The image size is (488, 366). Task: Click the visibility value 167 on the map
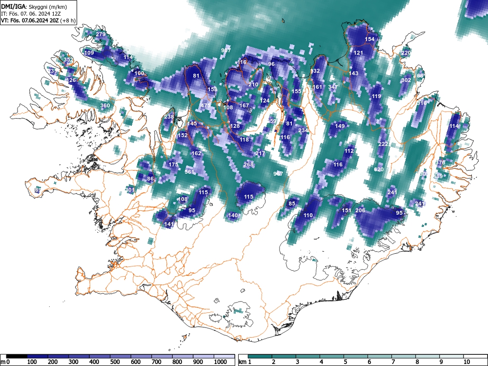click(244, 105)
